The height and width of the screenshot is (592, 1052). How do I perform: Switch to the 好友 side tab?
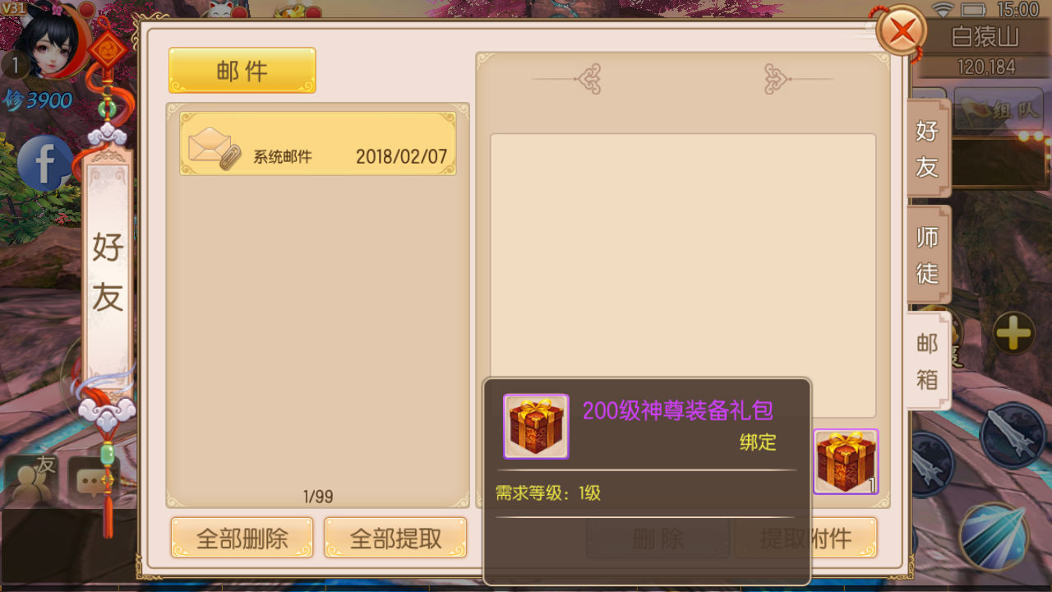pyautogui.click(x=928, y=150)
